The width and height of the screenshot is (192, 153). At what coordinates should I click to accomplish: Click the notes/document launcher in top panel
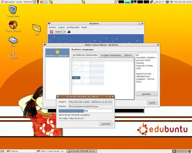(46, 2)
